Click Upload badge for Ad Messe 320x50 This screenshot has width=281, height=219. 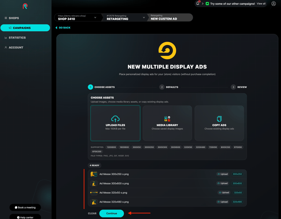[224, 193]
